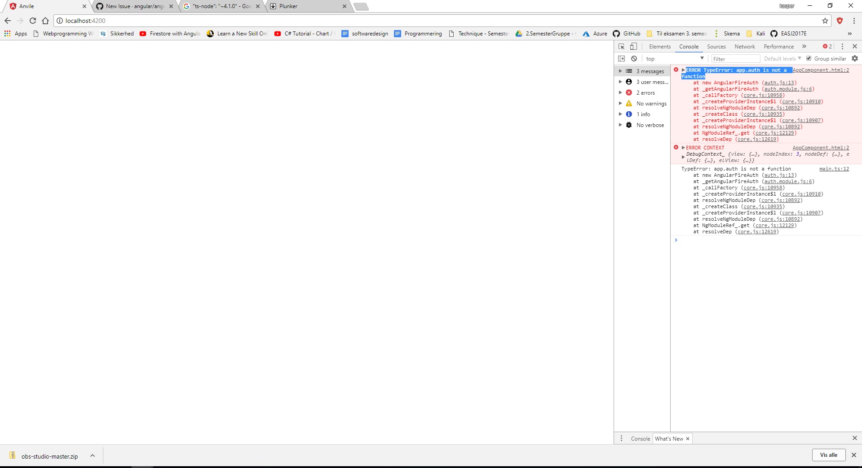Viewport: 862px width, 468px height.
Task: Open the drawer three-dot menu
Action: (621, 438)
